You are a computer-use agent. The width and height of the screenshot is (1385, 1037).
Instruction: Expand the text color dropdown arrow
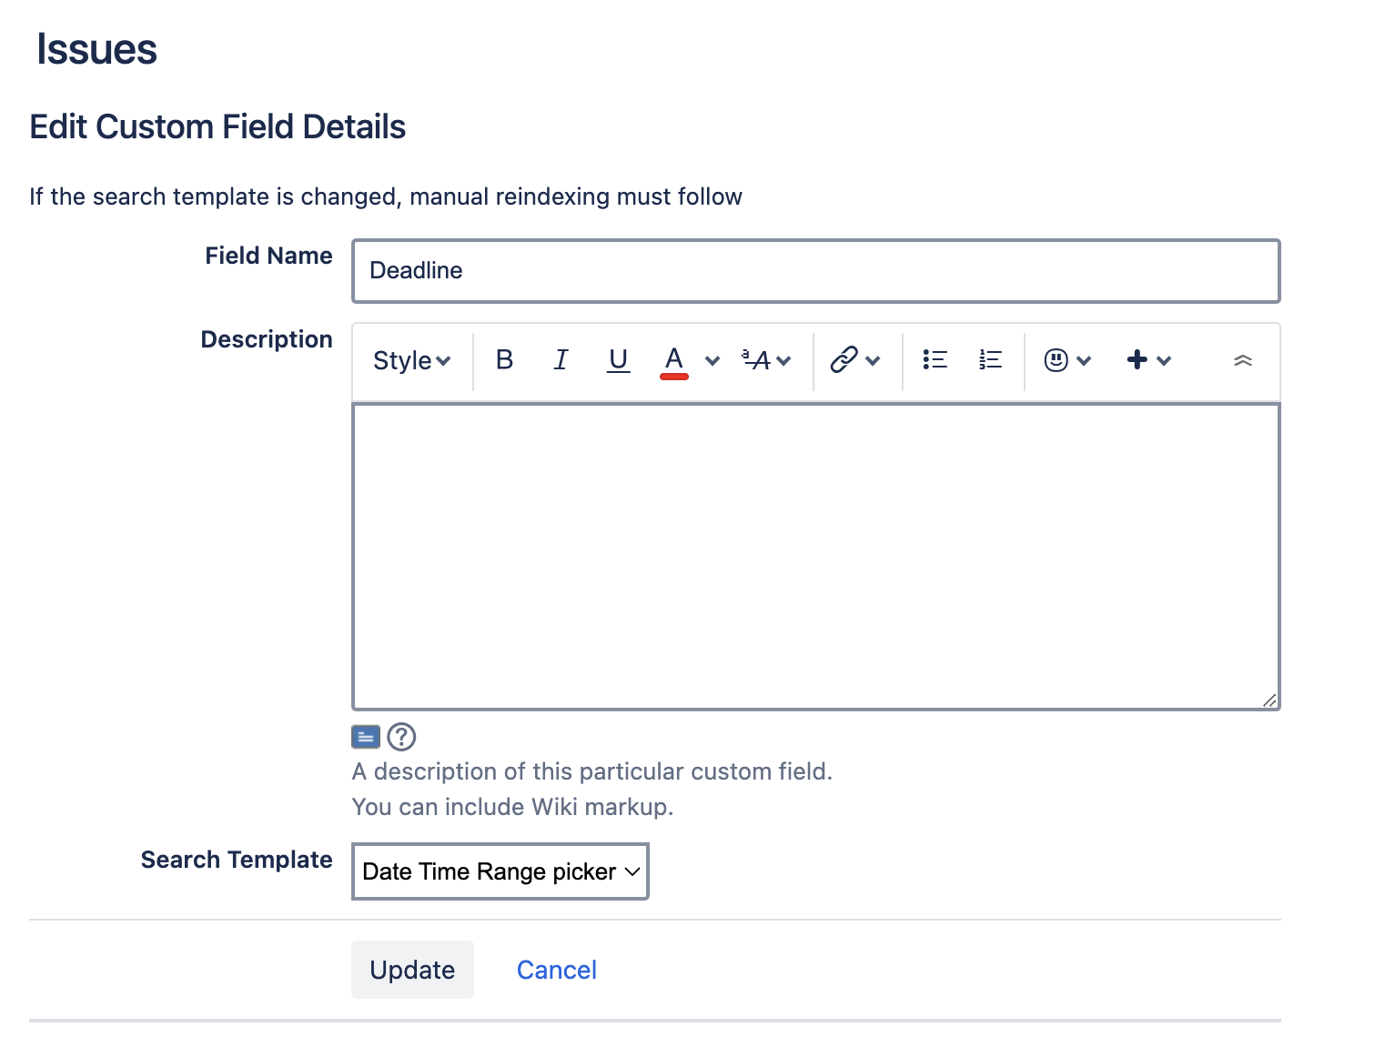(712, 360)
